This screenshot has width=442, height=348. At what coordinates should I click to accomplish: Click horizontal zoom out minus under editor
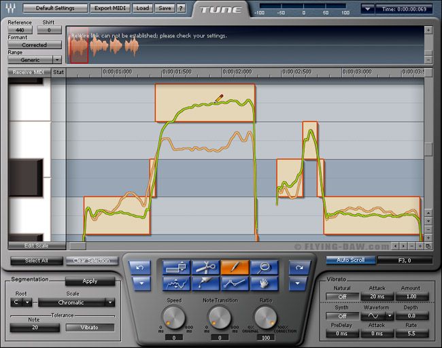click(x=412, y=246)
